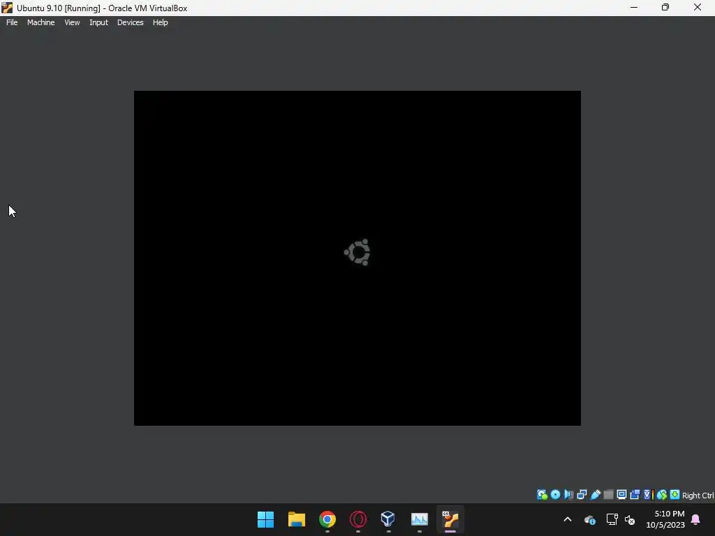Click the muted volume tray icon
The width and height of the screenshot is (715, 536).
coord(630,519)
